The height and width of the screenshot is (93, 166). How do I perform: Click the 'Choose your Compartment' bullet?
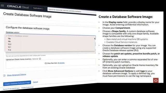[116, 28]
